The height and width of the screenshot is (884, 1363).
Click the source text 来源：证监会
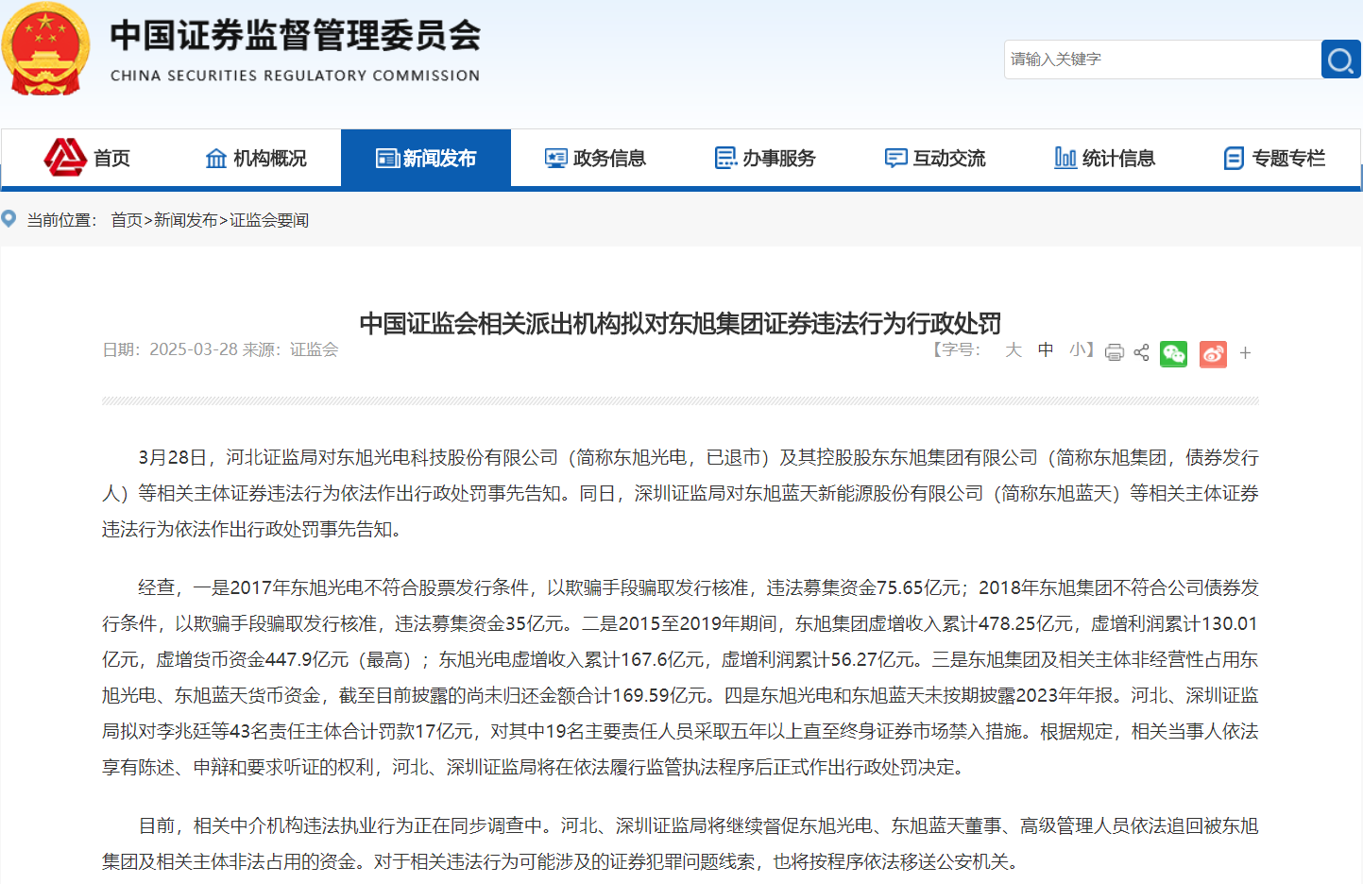coord(291,349)
